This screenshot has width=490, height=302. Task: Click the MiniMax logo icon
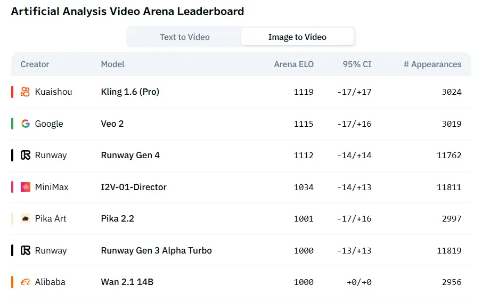coord(25,187)
